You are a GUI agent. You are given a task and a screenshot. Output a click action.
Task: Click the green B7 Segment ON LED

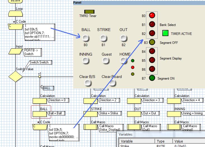point(152,78)
